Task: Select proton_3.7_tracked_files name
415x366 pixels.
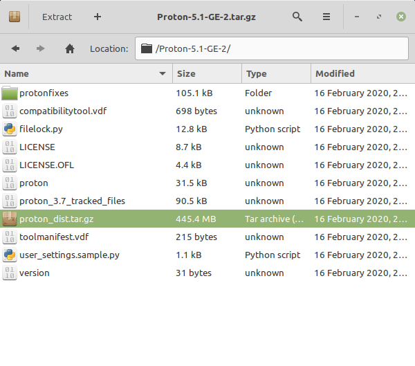Action: pyautogui.click(x=72, y=201)
